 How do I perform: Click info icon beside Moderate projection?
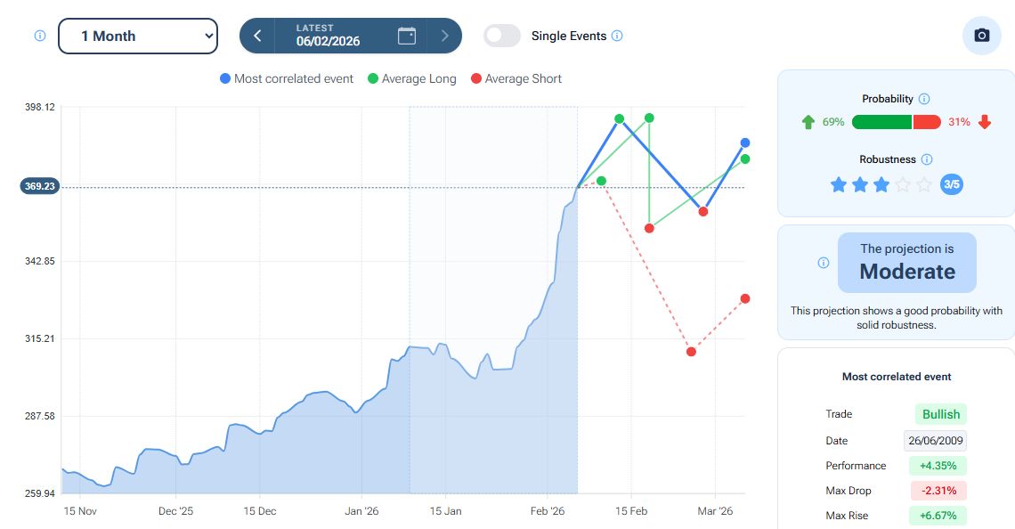(824, 263)
